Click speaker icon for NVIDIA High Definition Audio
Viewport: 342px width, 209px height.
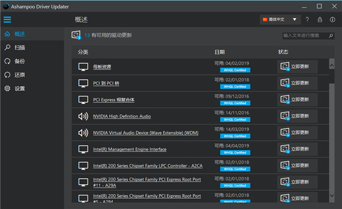click(83, 116)
